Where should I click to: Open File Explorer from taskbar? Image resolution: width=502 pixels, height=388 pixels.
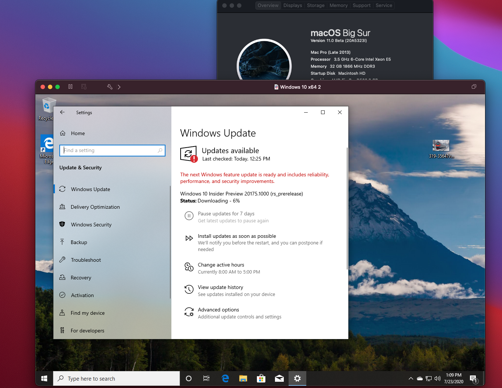click(243, 378)
